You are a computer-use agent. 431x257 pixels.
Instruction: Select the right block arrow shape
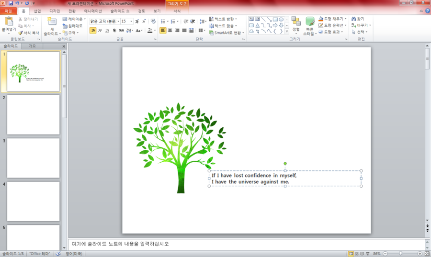click(275, 25)
